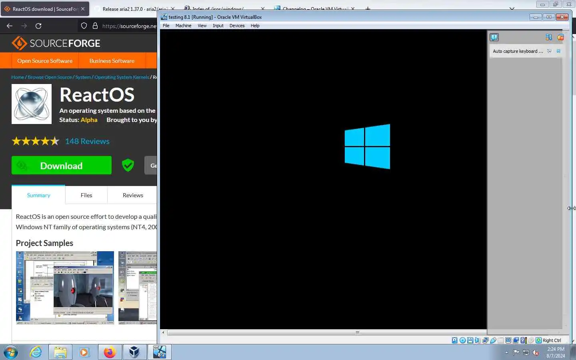
Task: Open the 148 Reviews link
Action: pos(87,141)
